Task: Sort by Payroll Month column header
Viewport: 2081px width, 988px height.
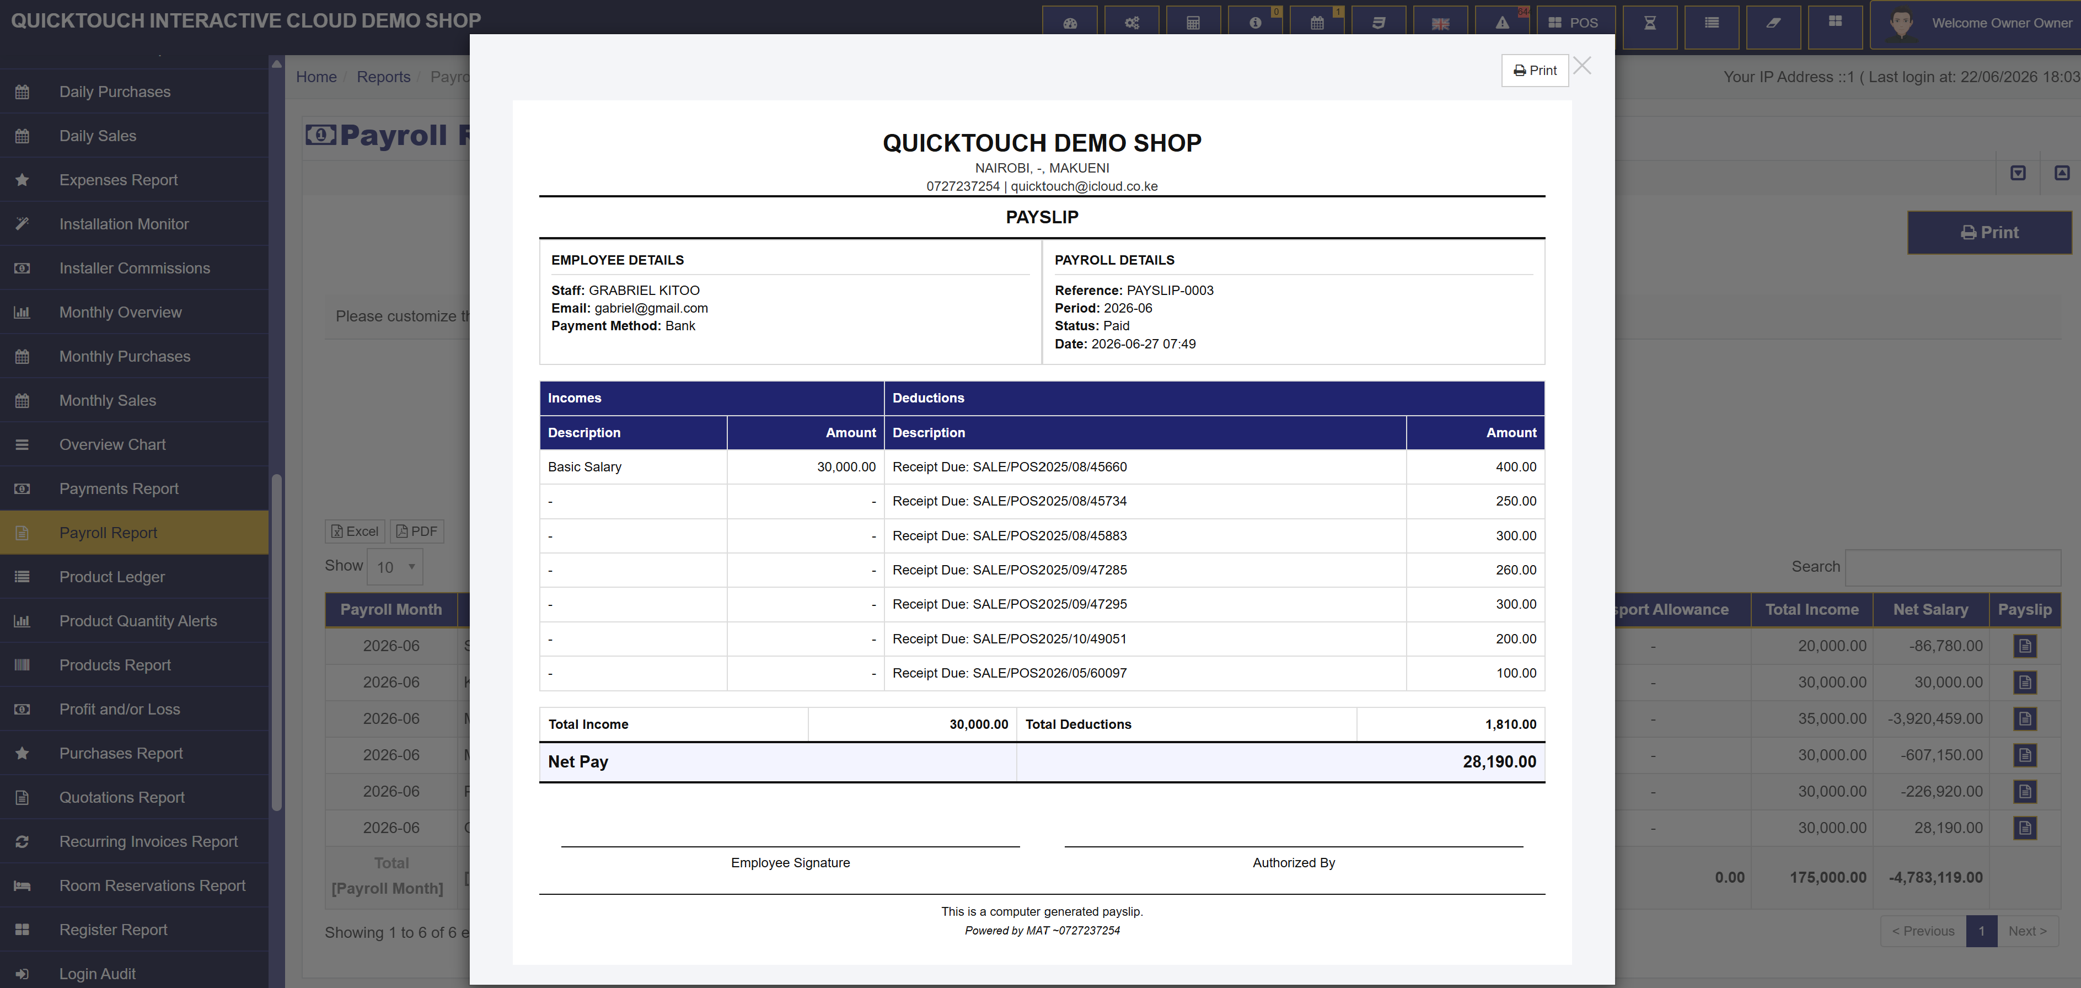Action: (x=391, y=610)
